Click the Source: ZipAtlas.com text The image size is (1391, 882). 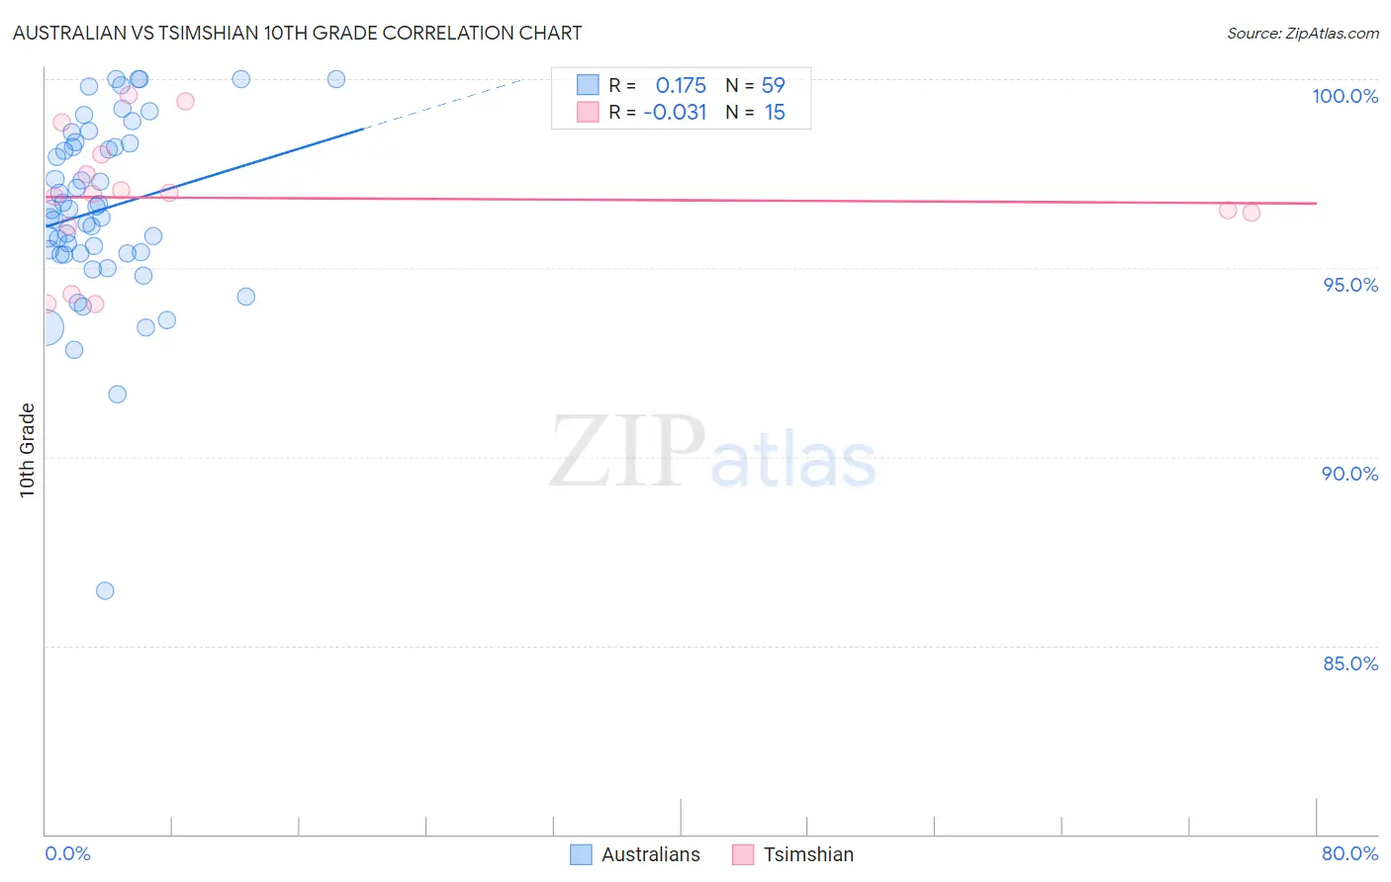click(1302, 34)
